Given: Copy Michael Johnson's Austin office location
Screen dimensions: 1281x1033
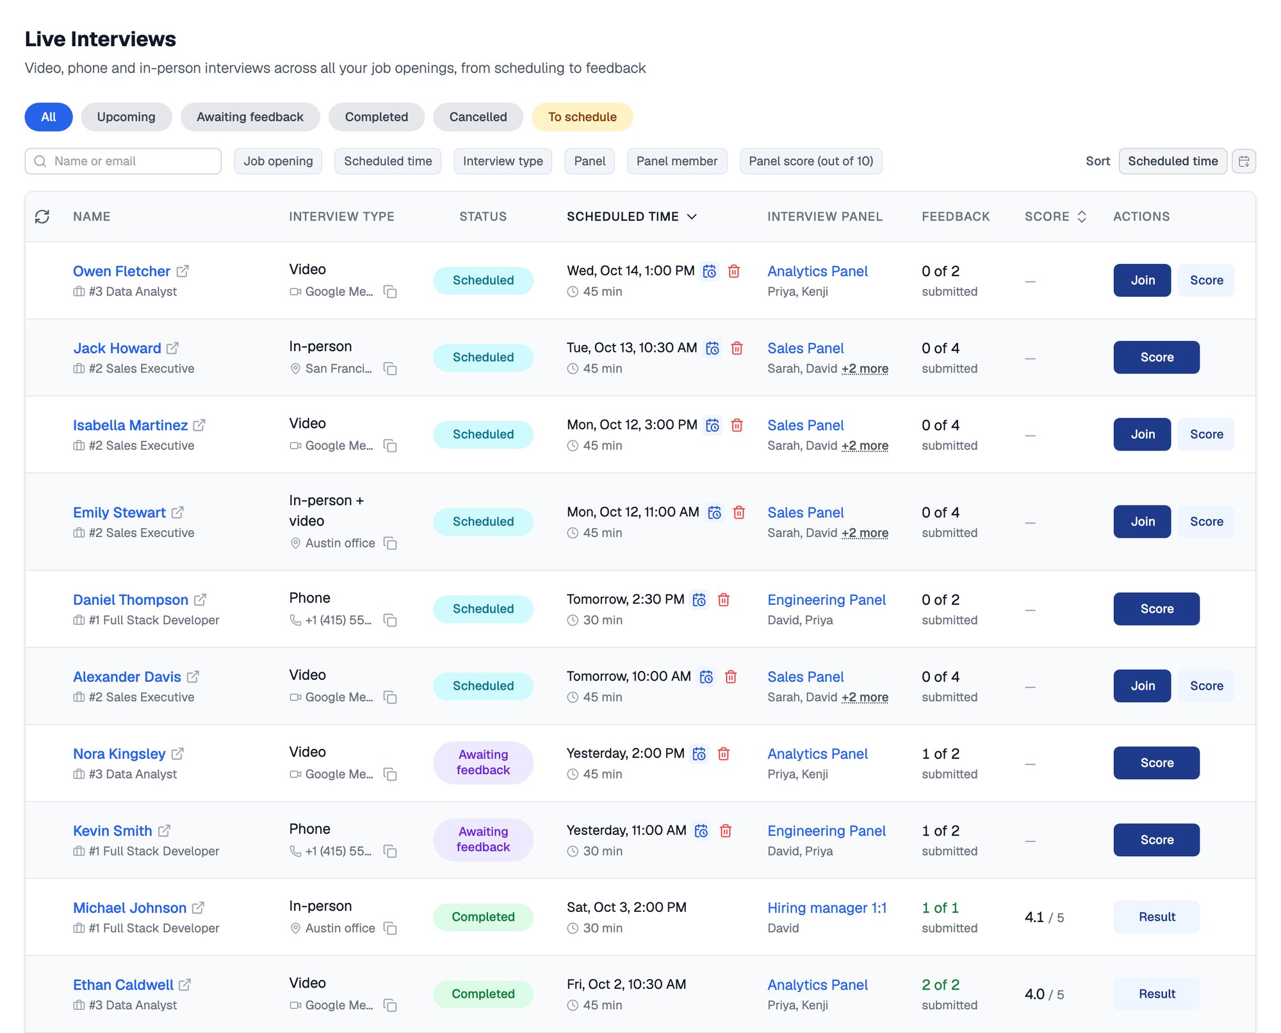Looking at the screenshot, I should pos(390,928).
